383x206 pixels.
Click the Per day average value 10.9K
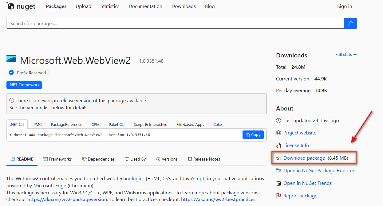(x=321, y=91)
